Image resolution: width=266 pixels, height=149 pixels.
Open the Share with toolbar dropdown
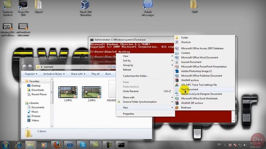[78, 74]
